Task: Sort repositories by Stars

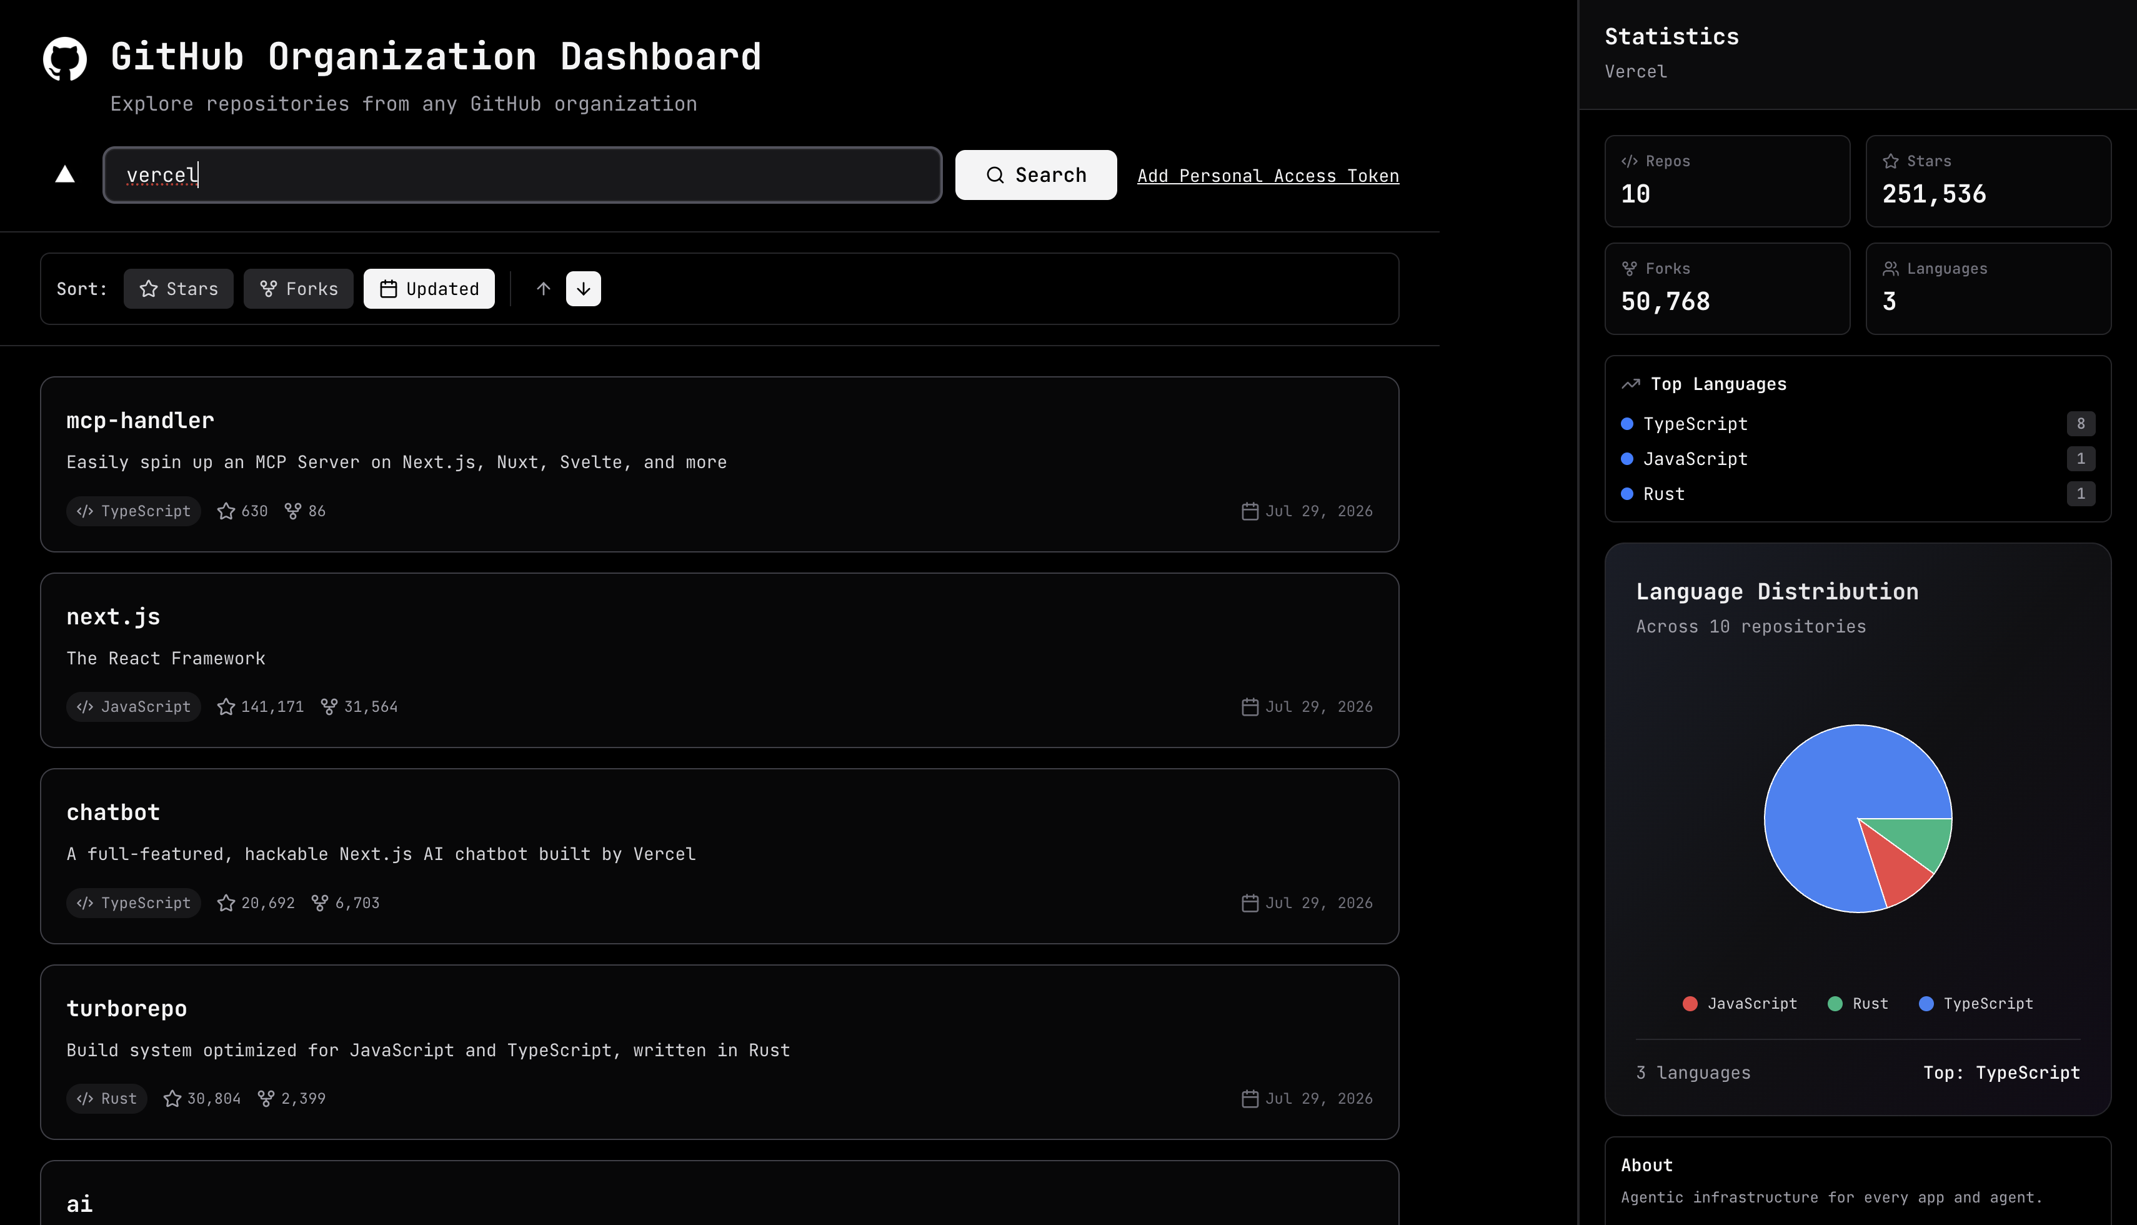Action: pyautogui.click(x=178, y=289)
